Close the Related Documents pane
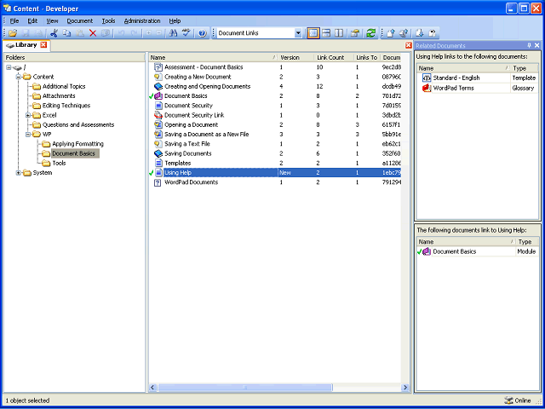The image size is (545, 409). pyautogui.click(x=537, y=45)
